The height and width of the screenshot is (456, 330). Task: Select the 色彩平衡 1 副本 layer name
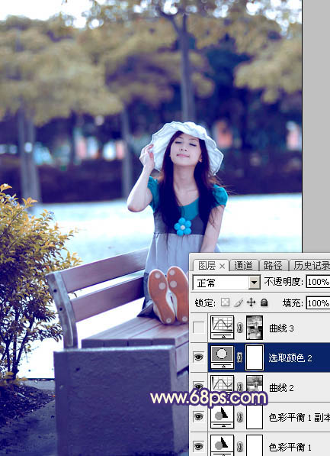tap(300, 417)
